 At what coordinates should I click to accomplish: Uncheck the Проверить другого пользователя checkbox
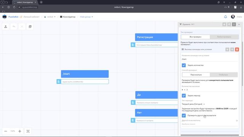tap(184, 115)
